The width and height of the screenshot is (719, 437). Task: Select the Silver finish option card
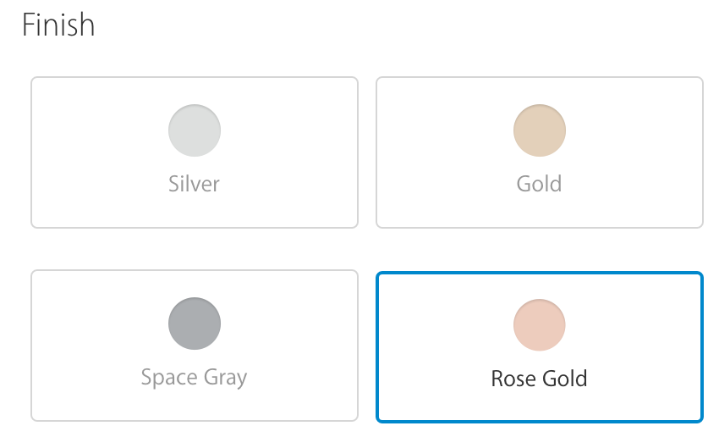[195, 152]
